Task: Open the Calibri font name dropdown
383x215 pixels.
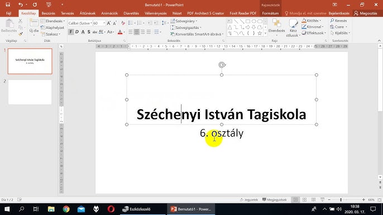Action: tap(92, 23)
